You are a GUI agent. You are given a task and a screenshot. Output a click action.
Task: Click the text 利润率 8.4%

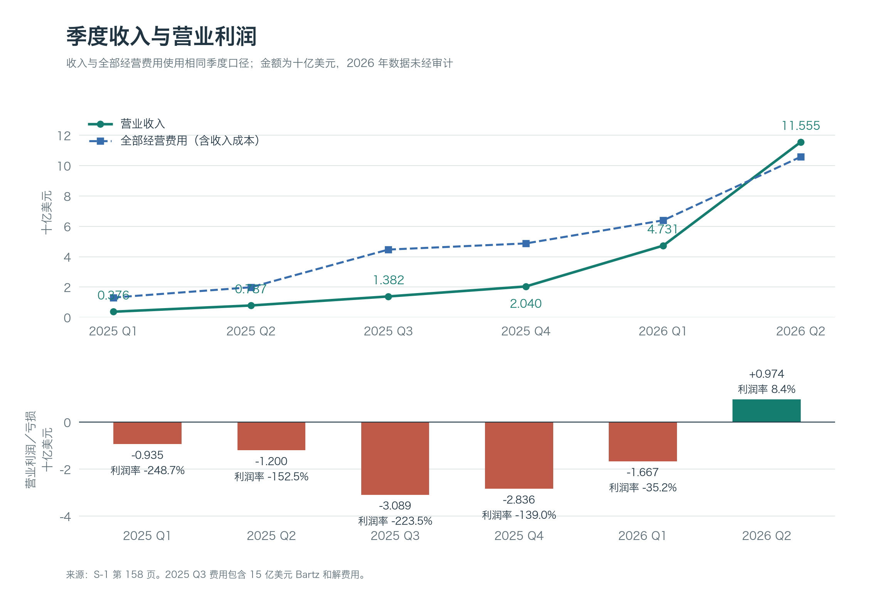766,389
